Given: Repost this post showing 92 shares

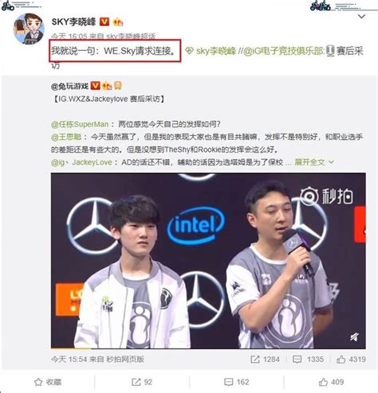Looking at the screenshot, I should [142, 382].
